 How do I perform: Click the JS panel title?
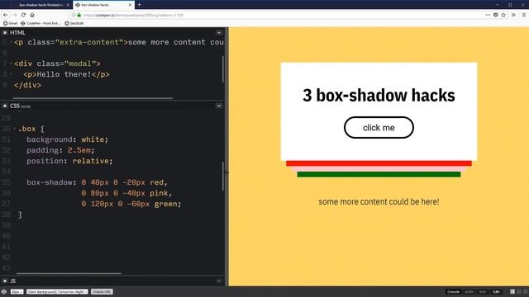13,280
